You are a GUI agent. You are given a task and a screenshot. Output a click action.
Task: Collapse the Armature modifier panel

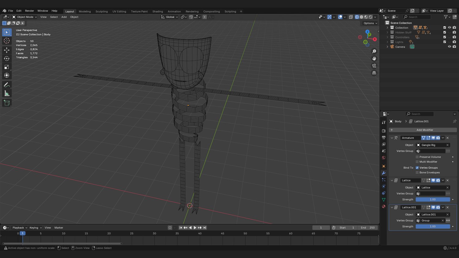pyautogui.click(x=392, y=138)
